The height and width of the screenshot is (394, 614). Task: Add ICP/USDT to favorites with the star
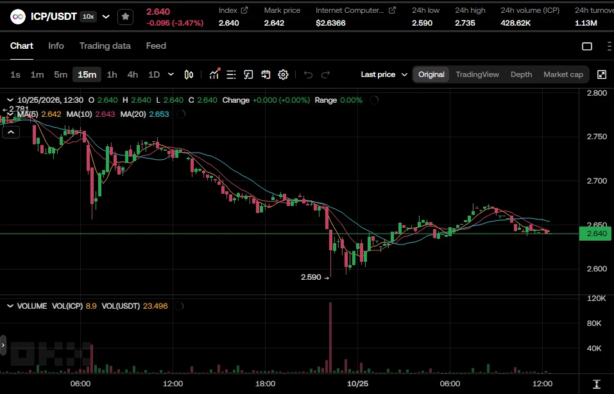125,17
